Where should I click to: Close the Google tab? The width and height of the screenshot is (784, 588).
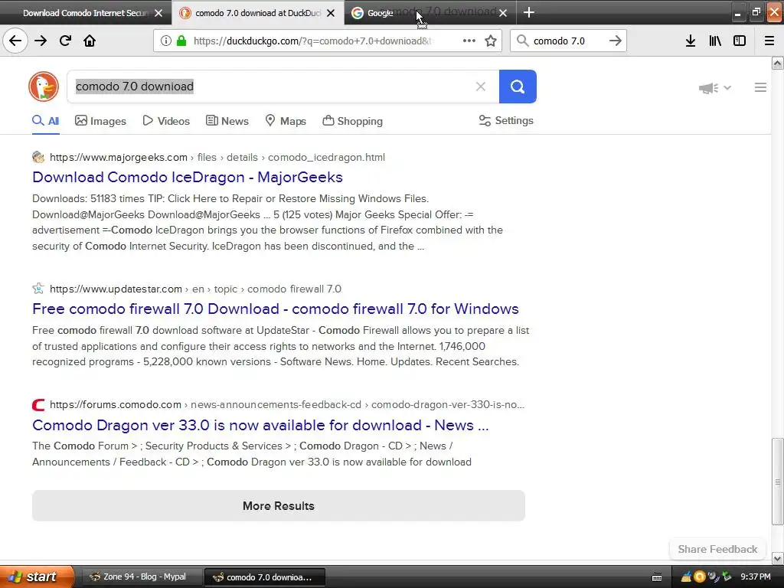coord(503,13)
